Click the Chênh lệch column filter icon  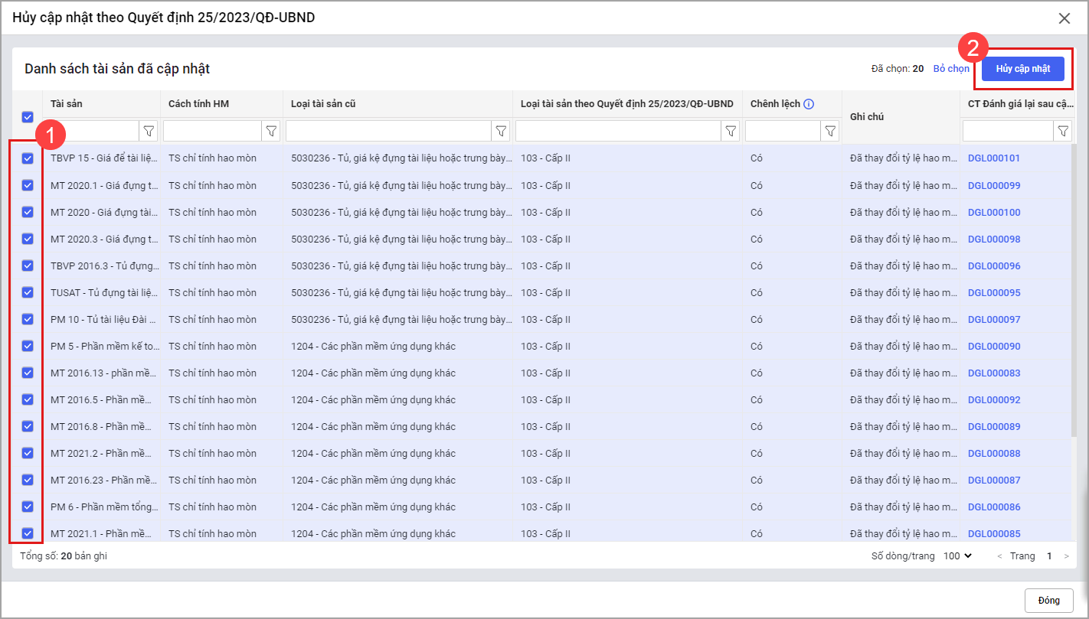click(830, 132)
